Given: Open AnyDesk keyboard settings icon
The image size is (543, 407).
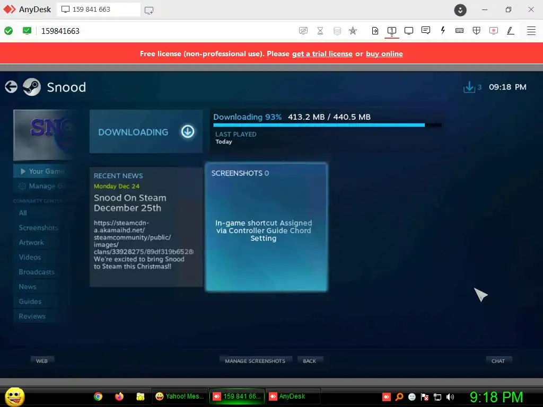Looking at the screenshot, I should (460, 31).
